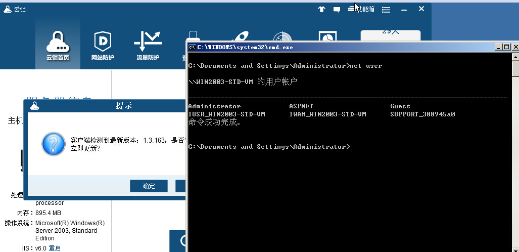
Task: Click the cmd.exe window system icon
Action: (192, 47)
